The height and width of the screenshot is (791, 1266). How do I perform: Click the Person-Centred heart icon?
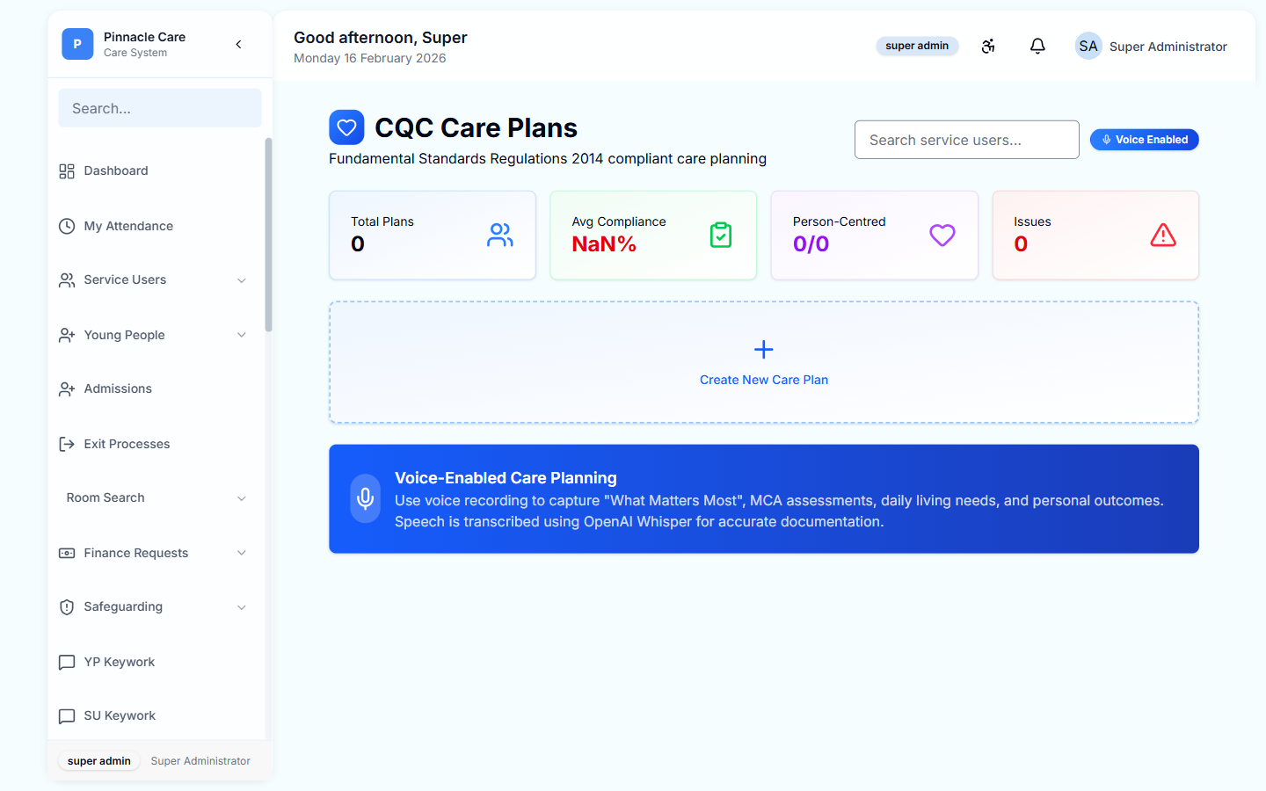click(x=942, y=235)
